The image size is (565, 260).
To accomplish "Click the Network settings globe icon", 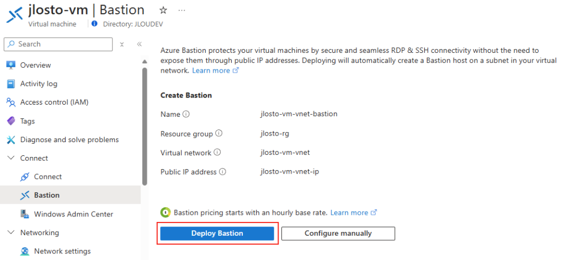I will (x=25, y=251).
